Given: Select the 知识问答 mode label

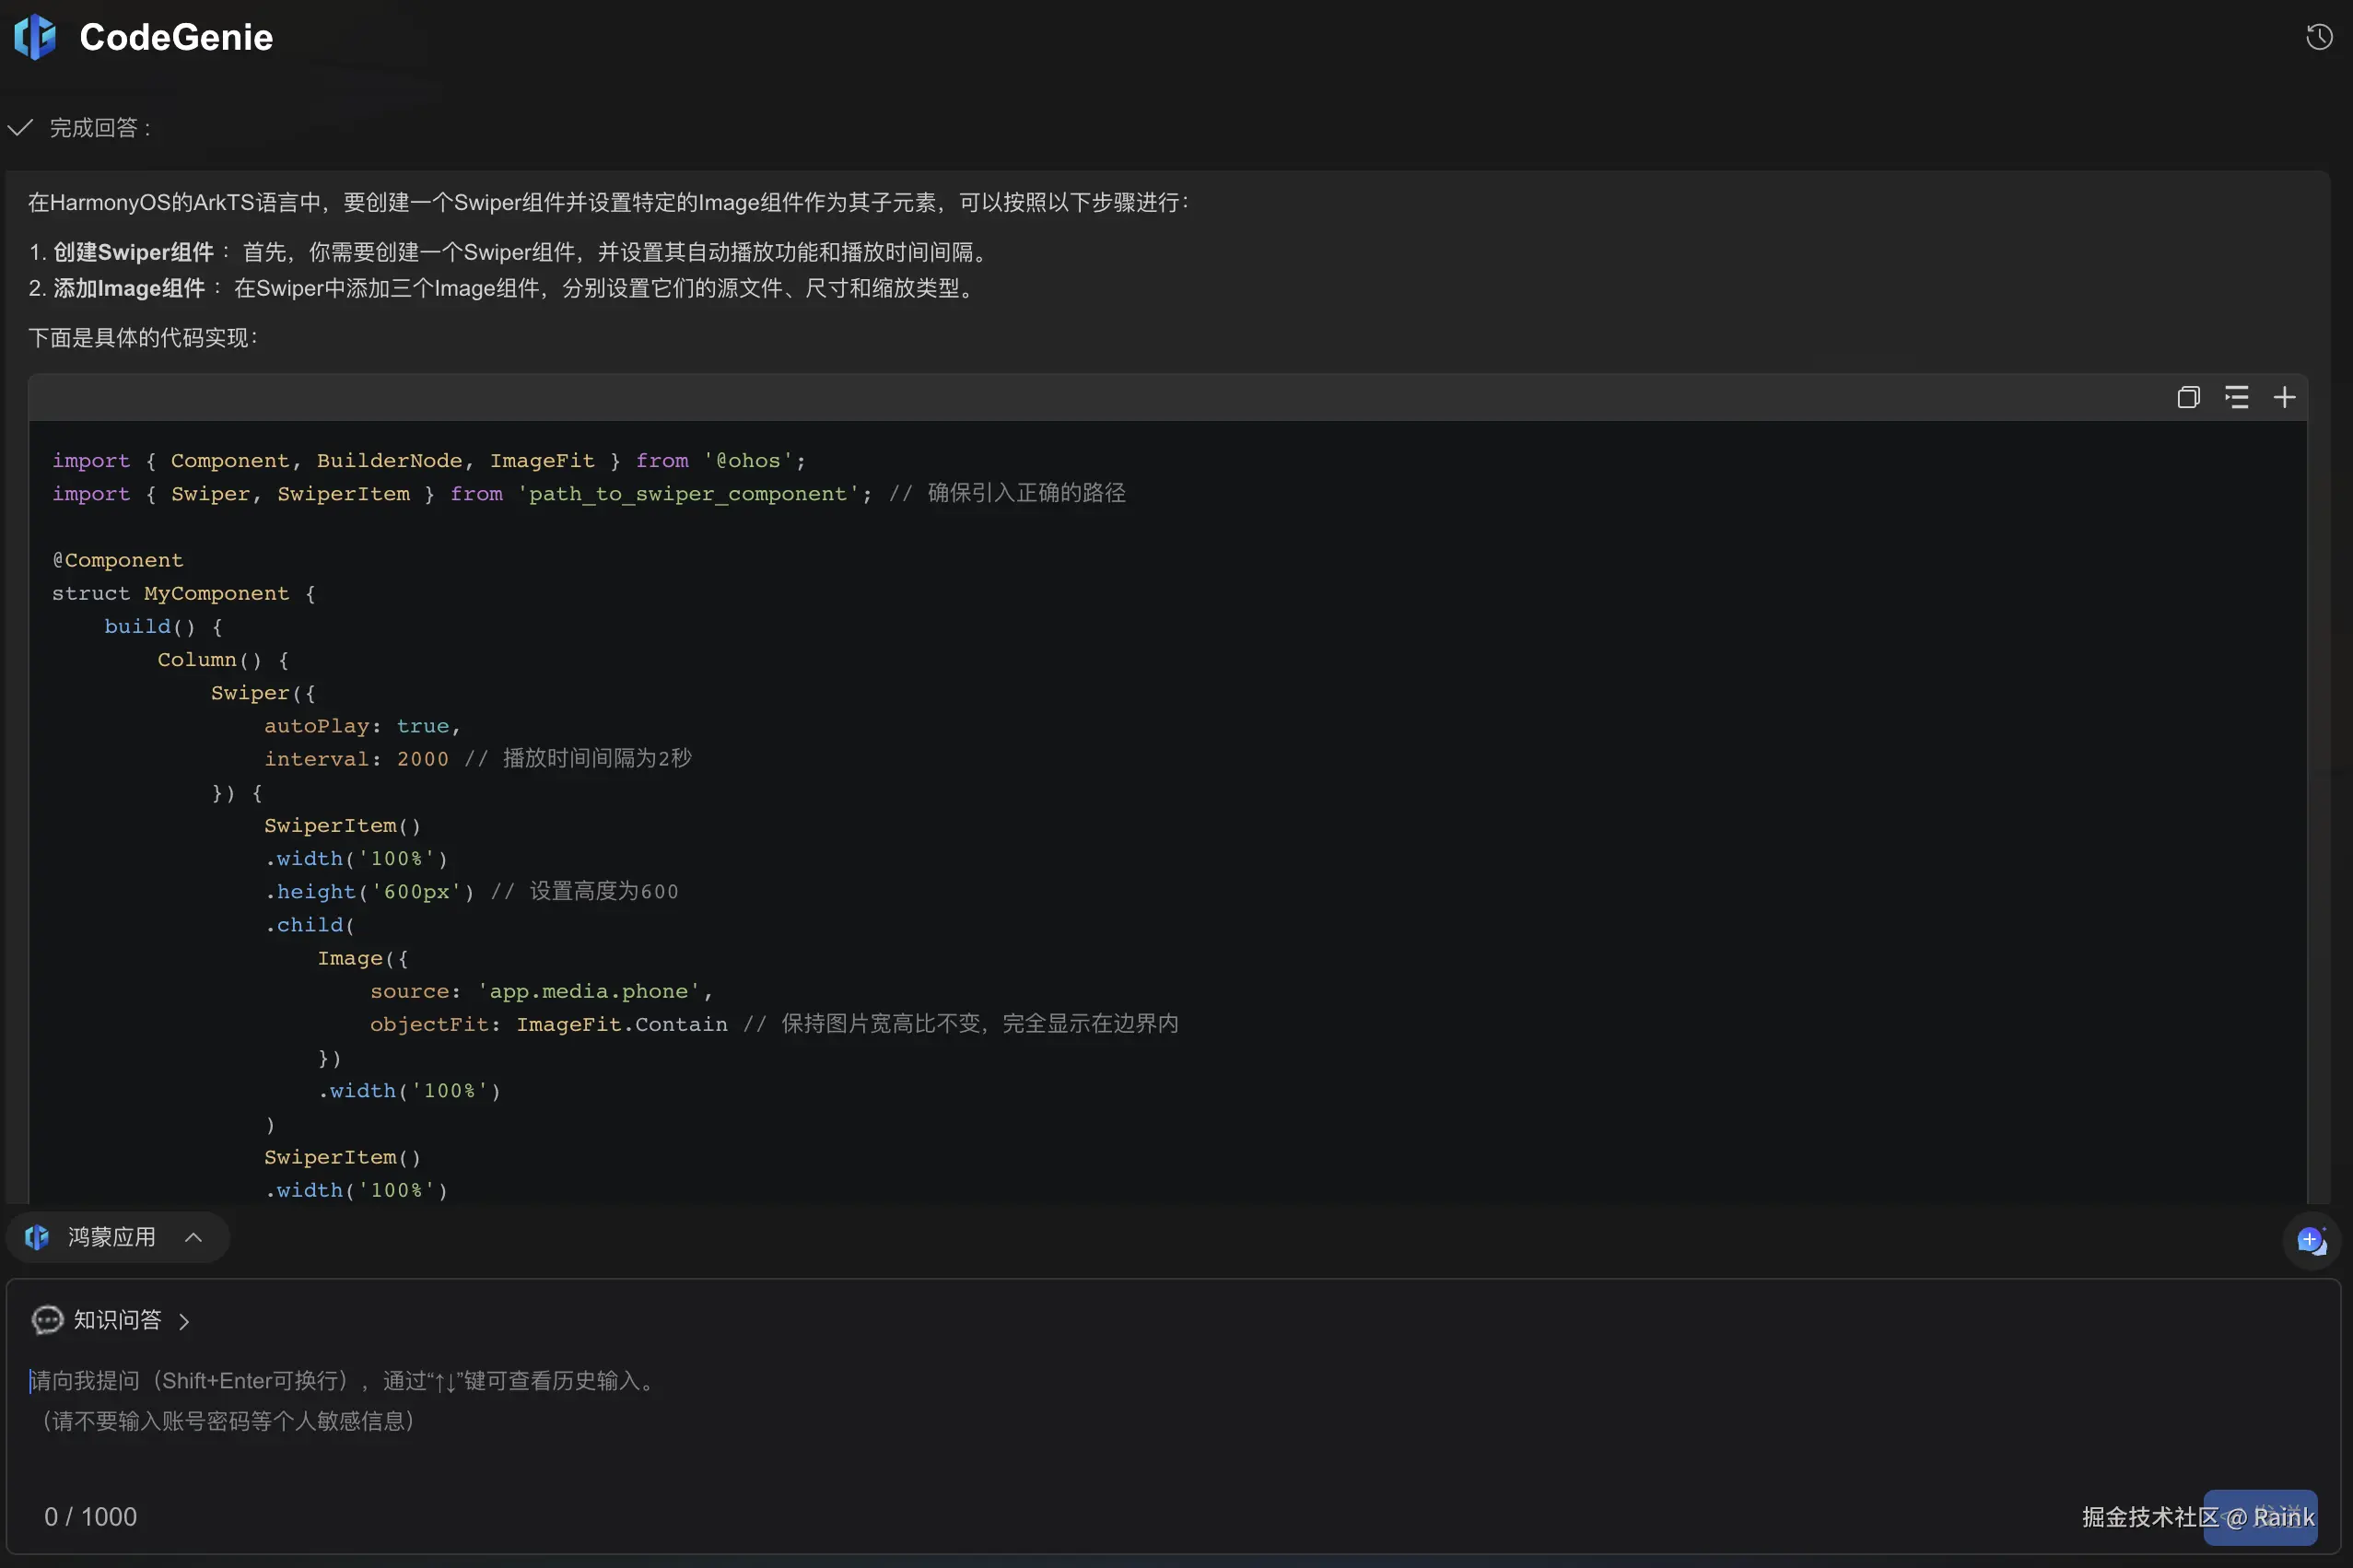Looking at the screenshot, I should coord(117,1320).
